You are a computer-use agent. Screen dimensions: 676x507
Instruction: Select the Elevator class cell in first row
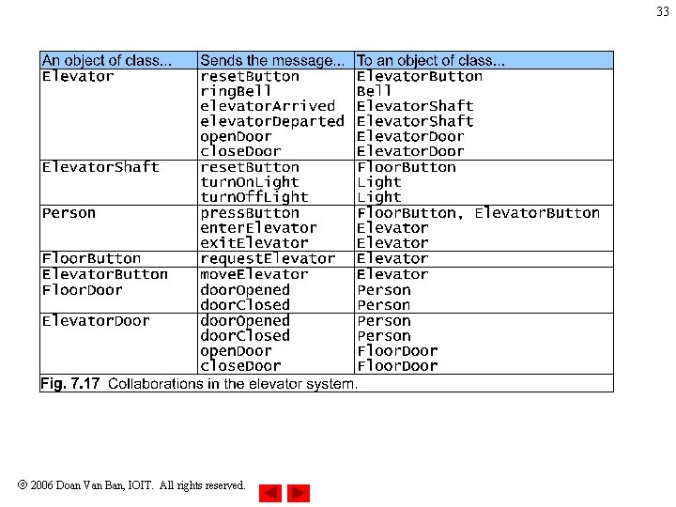(x=78, y=77)
